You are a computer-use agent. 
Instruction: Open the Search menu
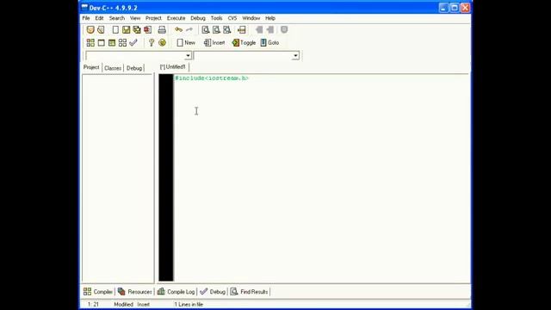117,18
